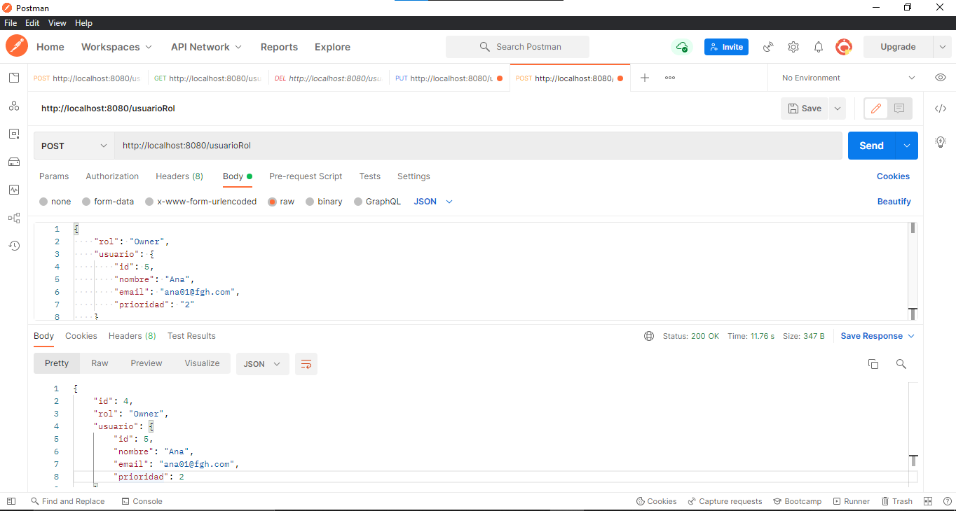Select the x-www-form-urlencoded body type
Viewport: 956px width, 511px height.
tap(200, 201)
